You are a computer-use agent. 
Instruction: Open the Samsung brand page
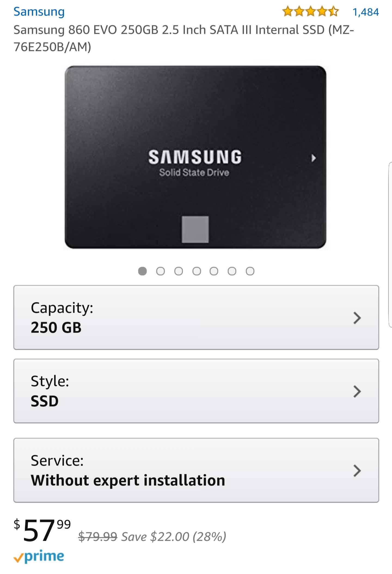(x=39, y=11)
